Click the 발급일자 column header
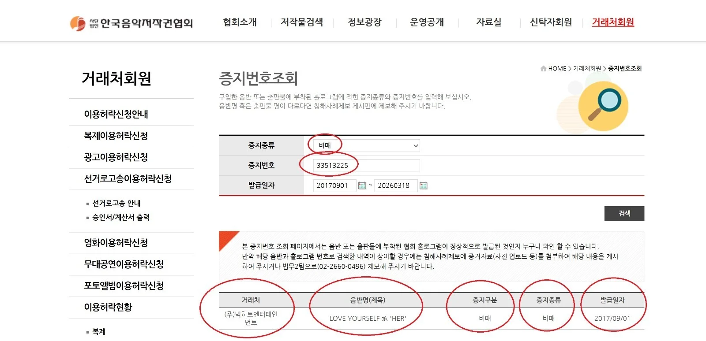706x341 pixels. 612,300
